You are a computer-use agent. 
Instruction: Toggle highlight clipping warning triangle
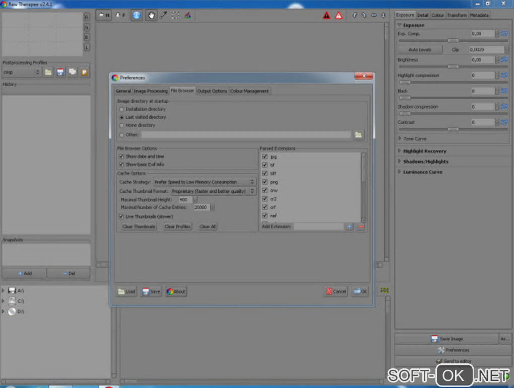pos(339,16)
